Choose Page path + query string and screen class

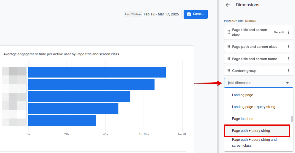point(254,143)
